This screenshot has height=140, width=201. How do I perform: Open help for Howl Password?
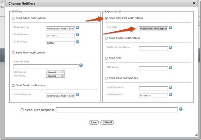click(x=170, y=95)
